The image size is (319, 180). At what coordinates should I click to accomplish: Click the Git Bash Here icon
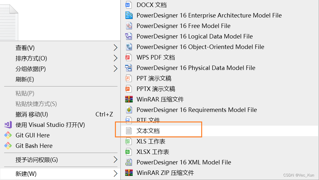pos(8,146)
